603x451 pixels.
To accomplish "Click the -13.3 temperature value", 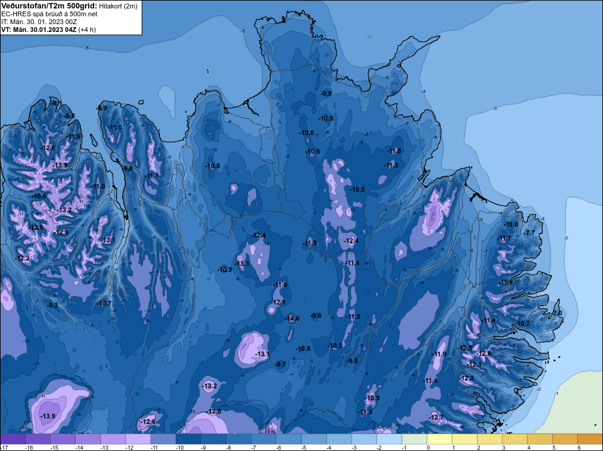I will click(60, 165).
